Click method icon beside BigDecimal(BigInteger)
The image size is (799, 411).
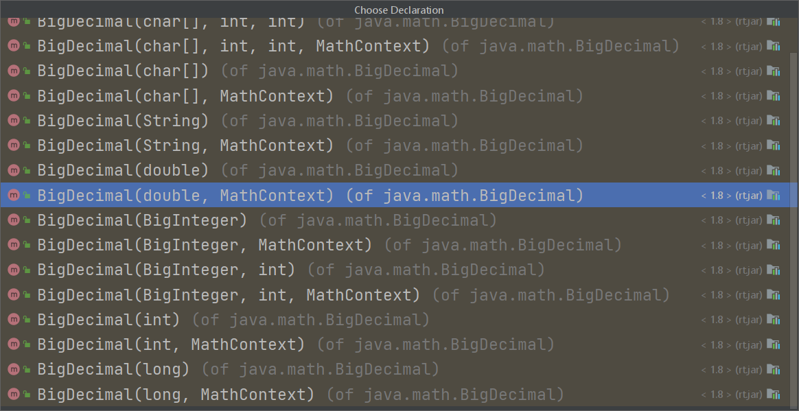(x=13, y=220)
